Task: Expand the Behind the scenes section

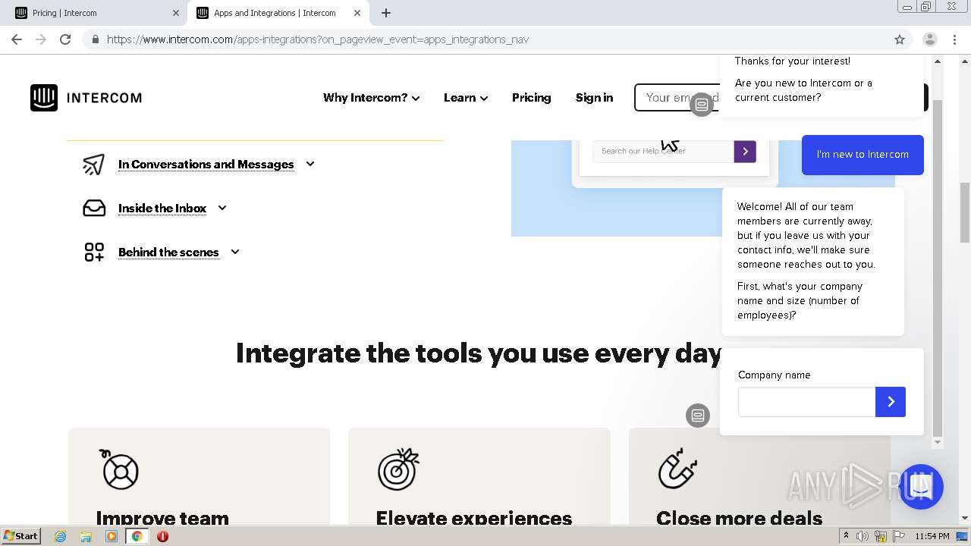Action: coord(178,252)
